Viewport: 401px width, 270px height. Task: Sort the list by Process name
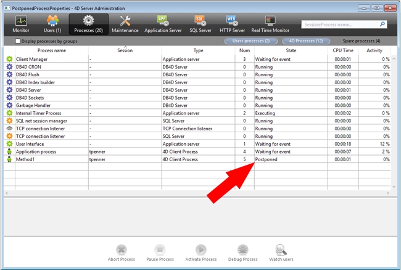click(51, 50)
